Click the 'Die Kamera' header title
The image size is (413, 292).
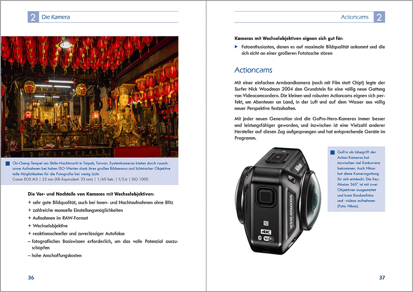[56, 17]
